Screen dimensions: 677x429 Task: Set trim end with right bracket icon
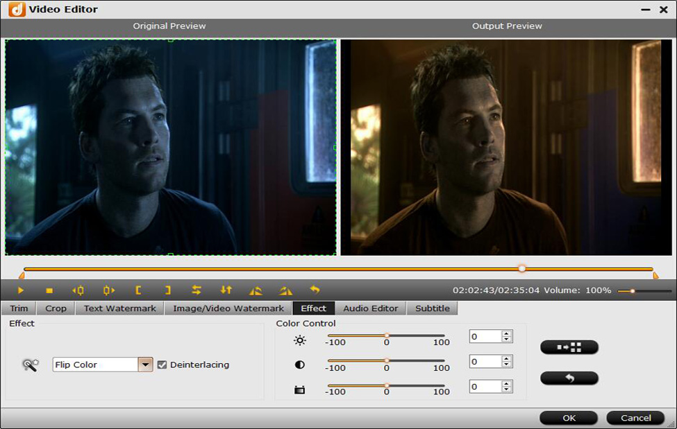click(167, 290)
